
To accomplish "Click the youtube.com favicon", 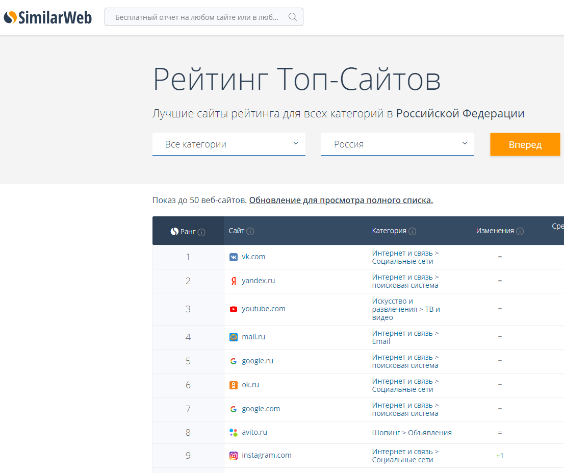I will coord(234,309).
